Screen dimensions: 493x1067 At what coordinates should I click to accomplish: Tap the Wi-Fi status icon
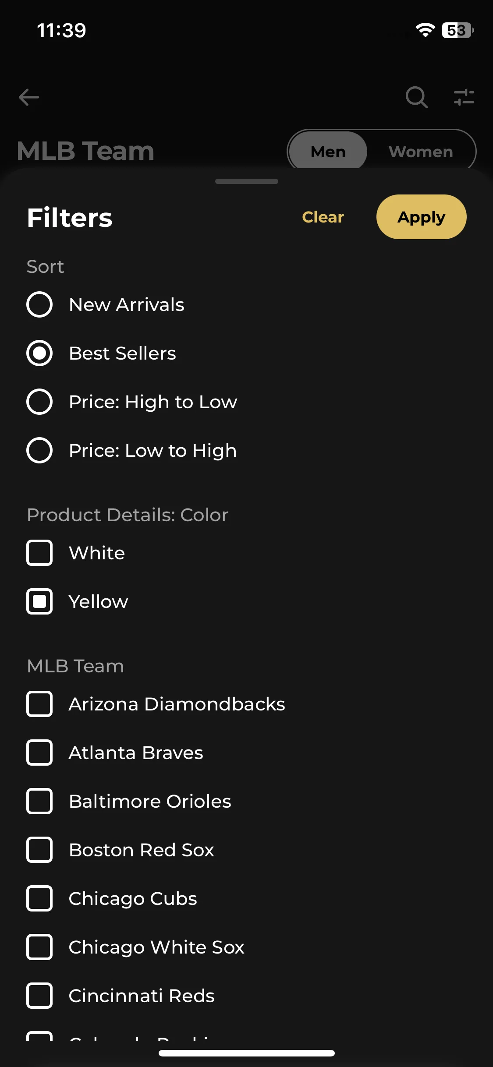(x=425, y=30)
